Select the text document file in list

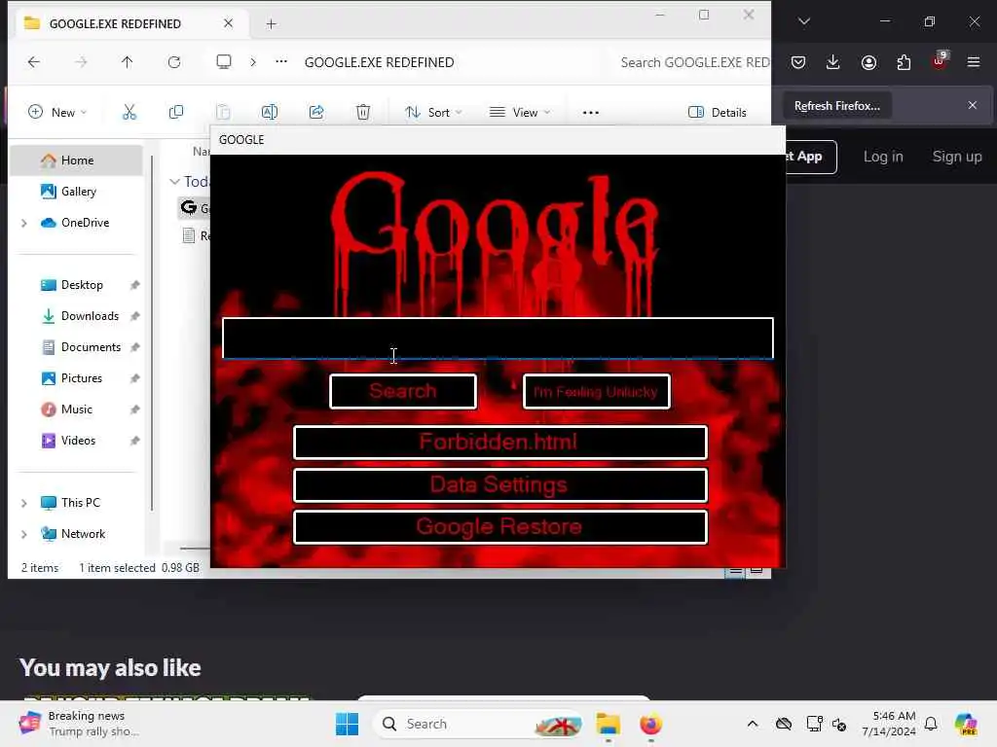[195, 235]
